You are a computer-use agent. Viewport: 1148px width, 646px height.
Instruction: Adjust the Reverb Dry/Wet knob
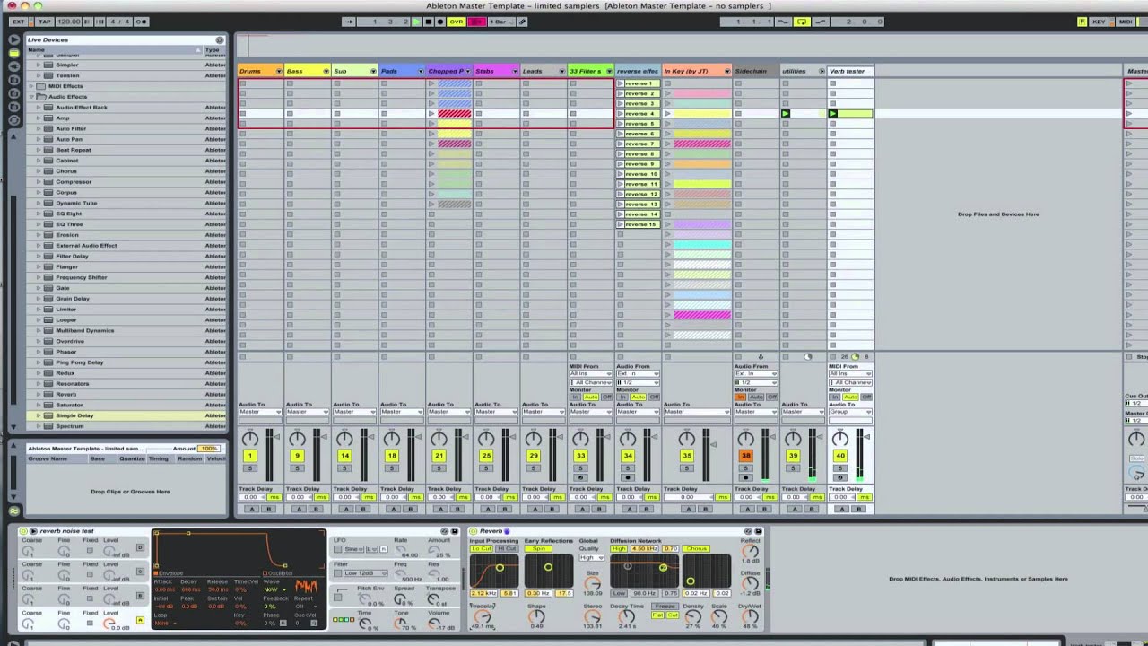(751, 617)
